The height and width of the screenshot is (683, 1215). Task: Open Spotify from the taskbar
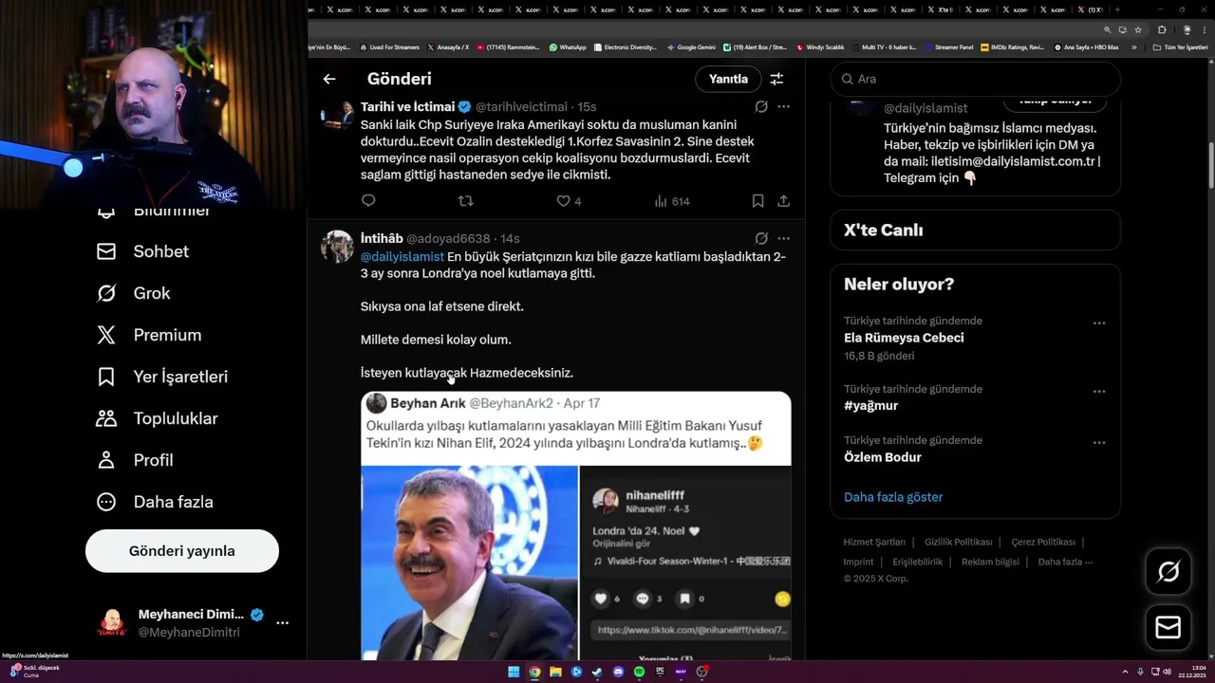pos(639,672)
